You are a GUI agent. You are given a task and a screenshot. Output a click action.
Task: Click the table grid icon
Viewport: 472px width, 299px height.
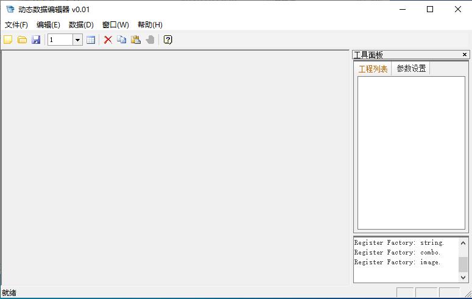(91, 40)
